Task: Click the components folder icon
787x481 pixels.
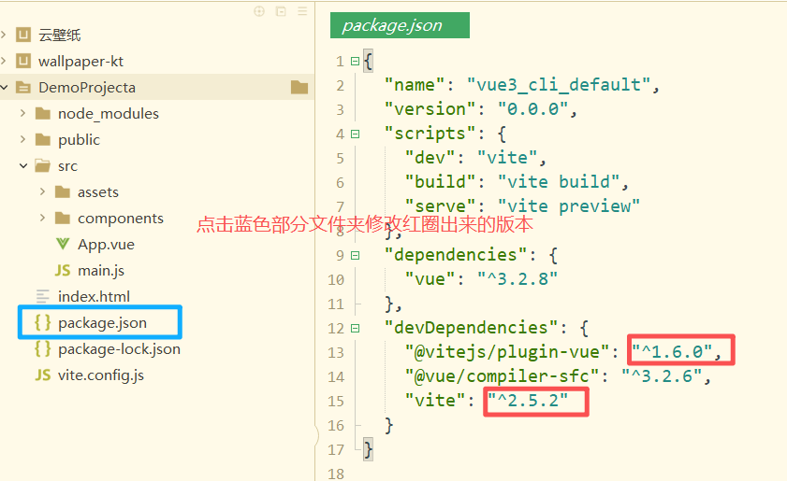Action: point(63,218)
